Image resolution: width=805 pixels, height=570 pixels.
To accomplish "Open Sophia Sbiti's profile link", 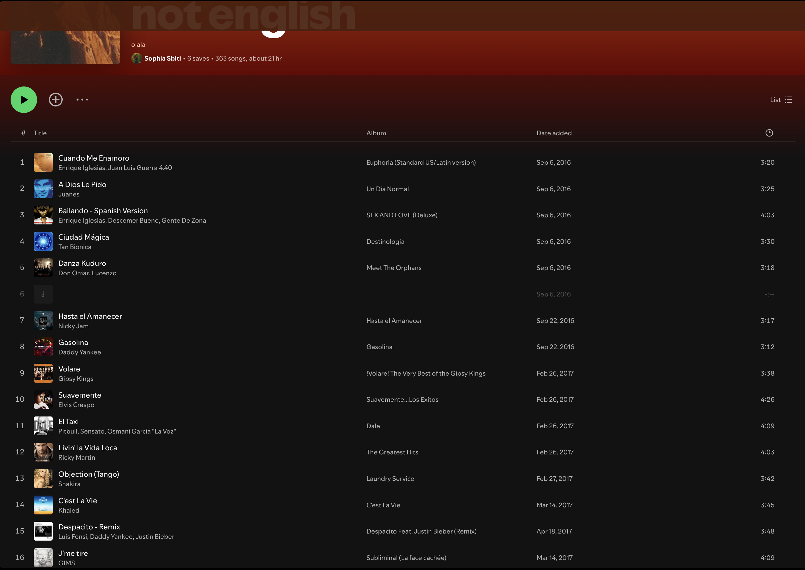I will coord(162,58).
